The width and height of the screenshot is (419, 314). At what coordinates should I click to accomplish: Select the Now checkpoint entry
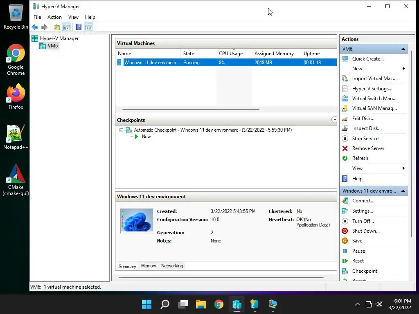point(146,137)
